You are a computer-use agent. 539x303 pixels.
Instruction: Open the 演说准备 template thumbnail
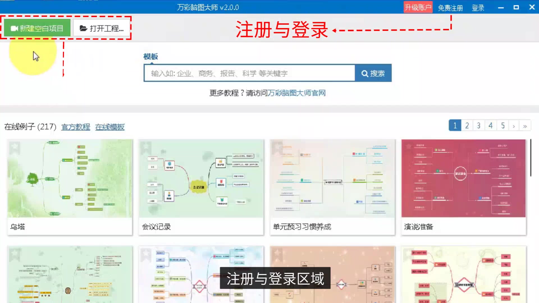pos(463,178)
